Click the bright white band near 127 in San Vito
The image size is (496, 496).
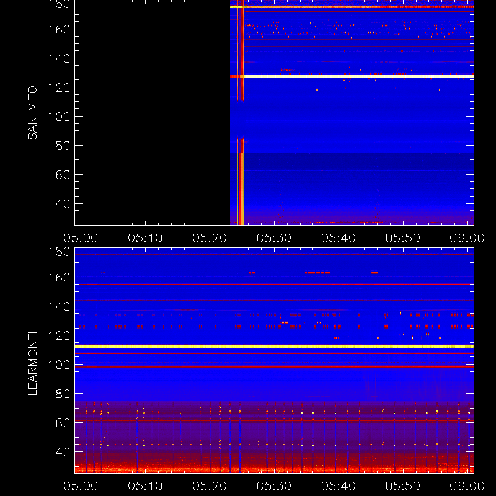[x=352, y=76]
